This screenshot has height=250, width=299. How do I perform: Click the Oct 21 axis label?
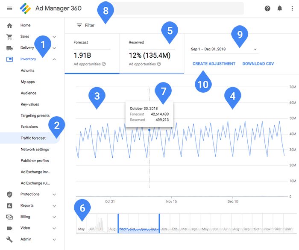110,202
